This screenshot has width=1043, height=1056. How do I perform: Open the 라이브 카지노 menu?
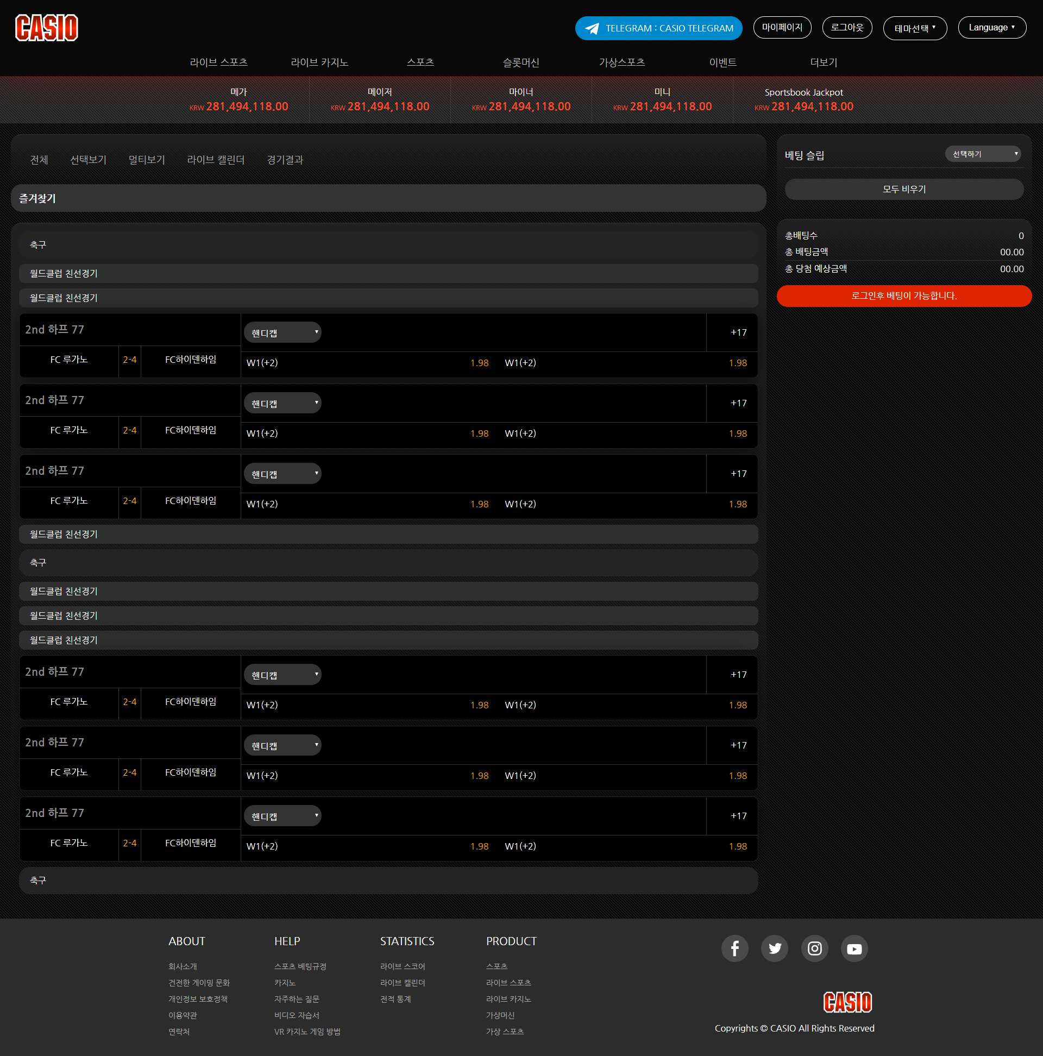(x=319, y=62)
